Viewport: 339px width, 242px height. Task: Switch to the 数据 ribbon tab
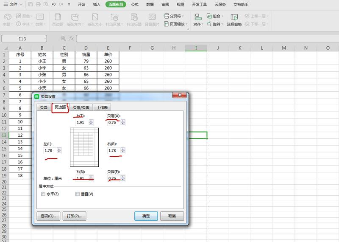(150, 4)
